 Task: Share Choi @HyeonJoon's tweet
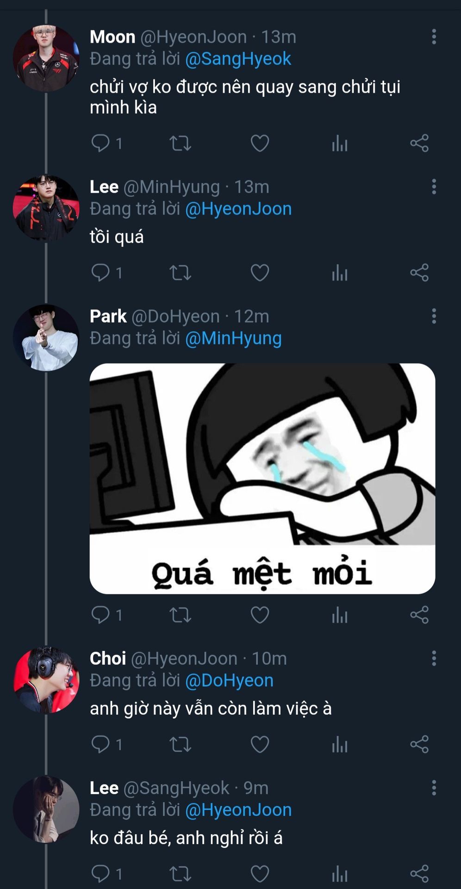tap(419, 745)
